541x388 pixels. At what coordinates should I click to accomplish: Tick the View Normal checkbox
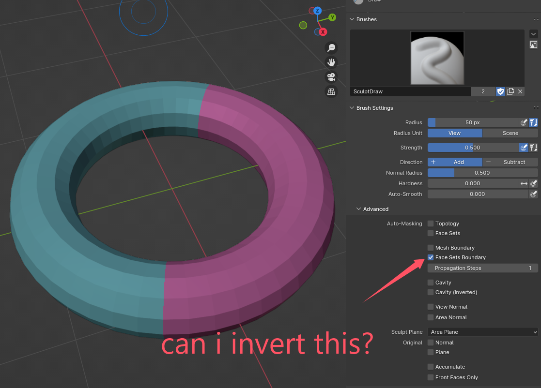tap(431, 307)
